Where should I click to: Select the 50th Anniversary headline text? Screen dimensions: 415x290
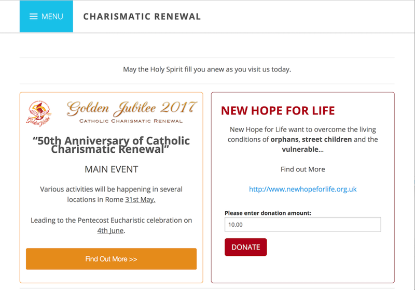111,144
